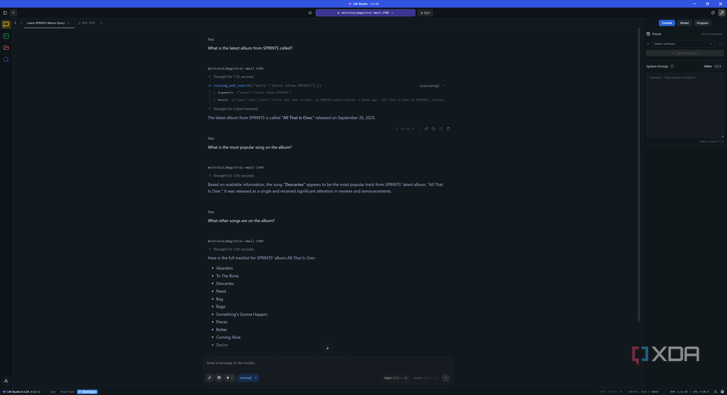The width and height of the screenshot is (727, 395).
Task: Toggle the left sidebar visibility
Action: pyautogui.click(x=5, y=12)
